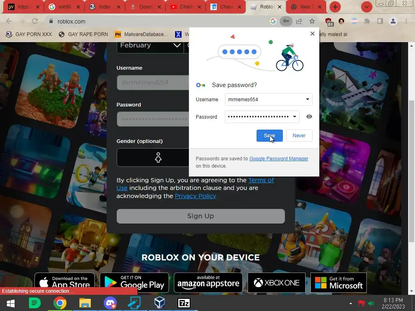Click the Sign Up button
This screenshot has height=311, width=415.
coord(201,216)
